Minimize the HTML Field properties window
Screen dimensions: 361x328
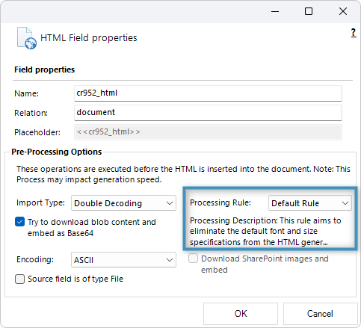point(275,11)
